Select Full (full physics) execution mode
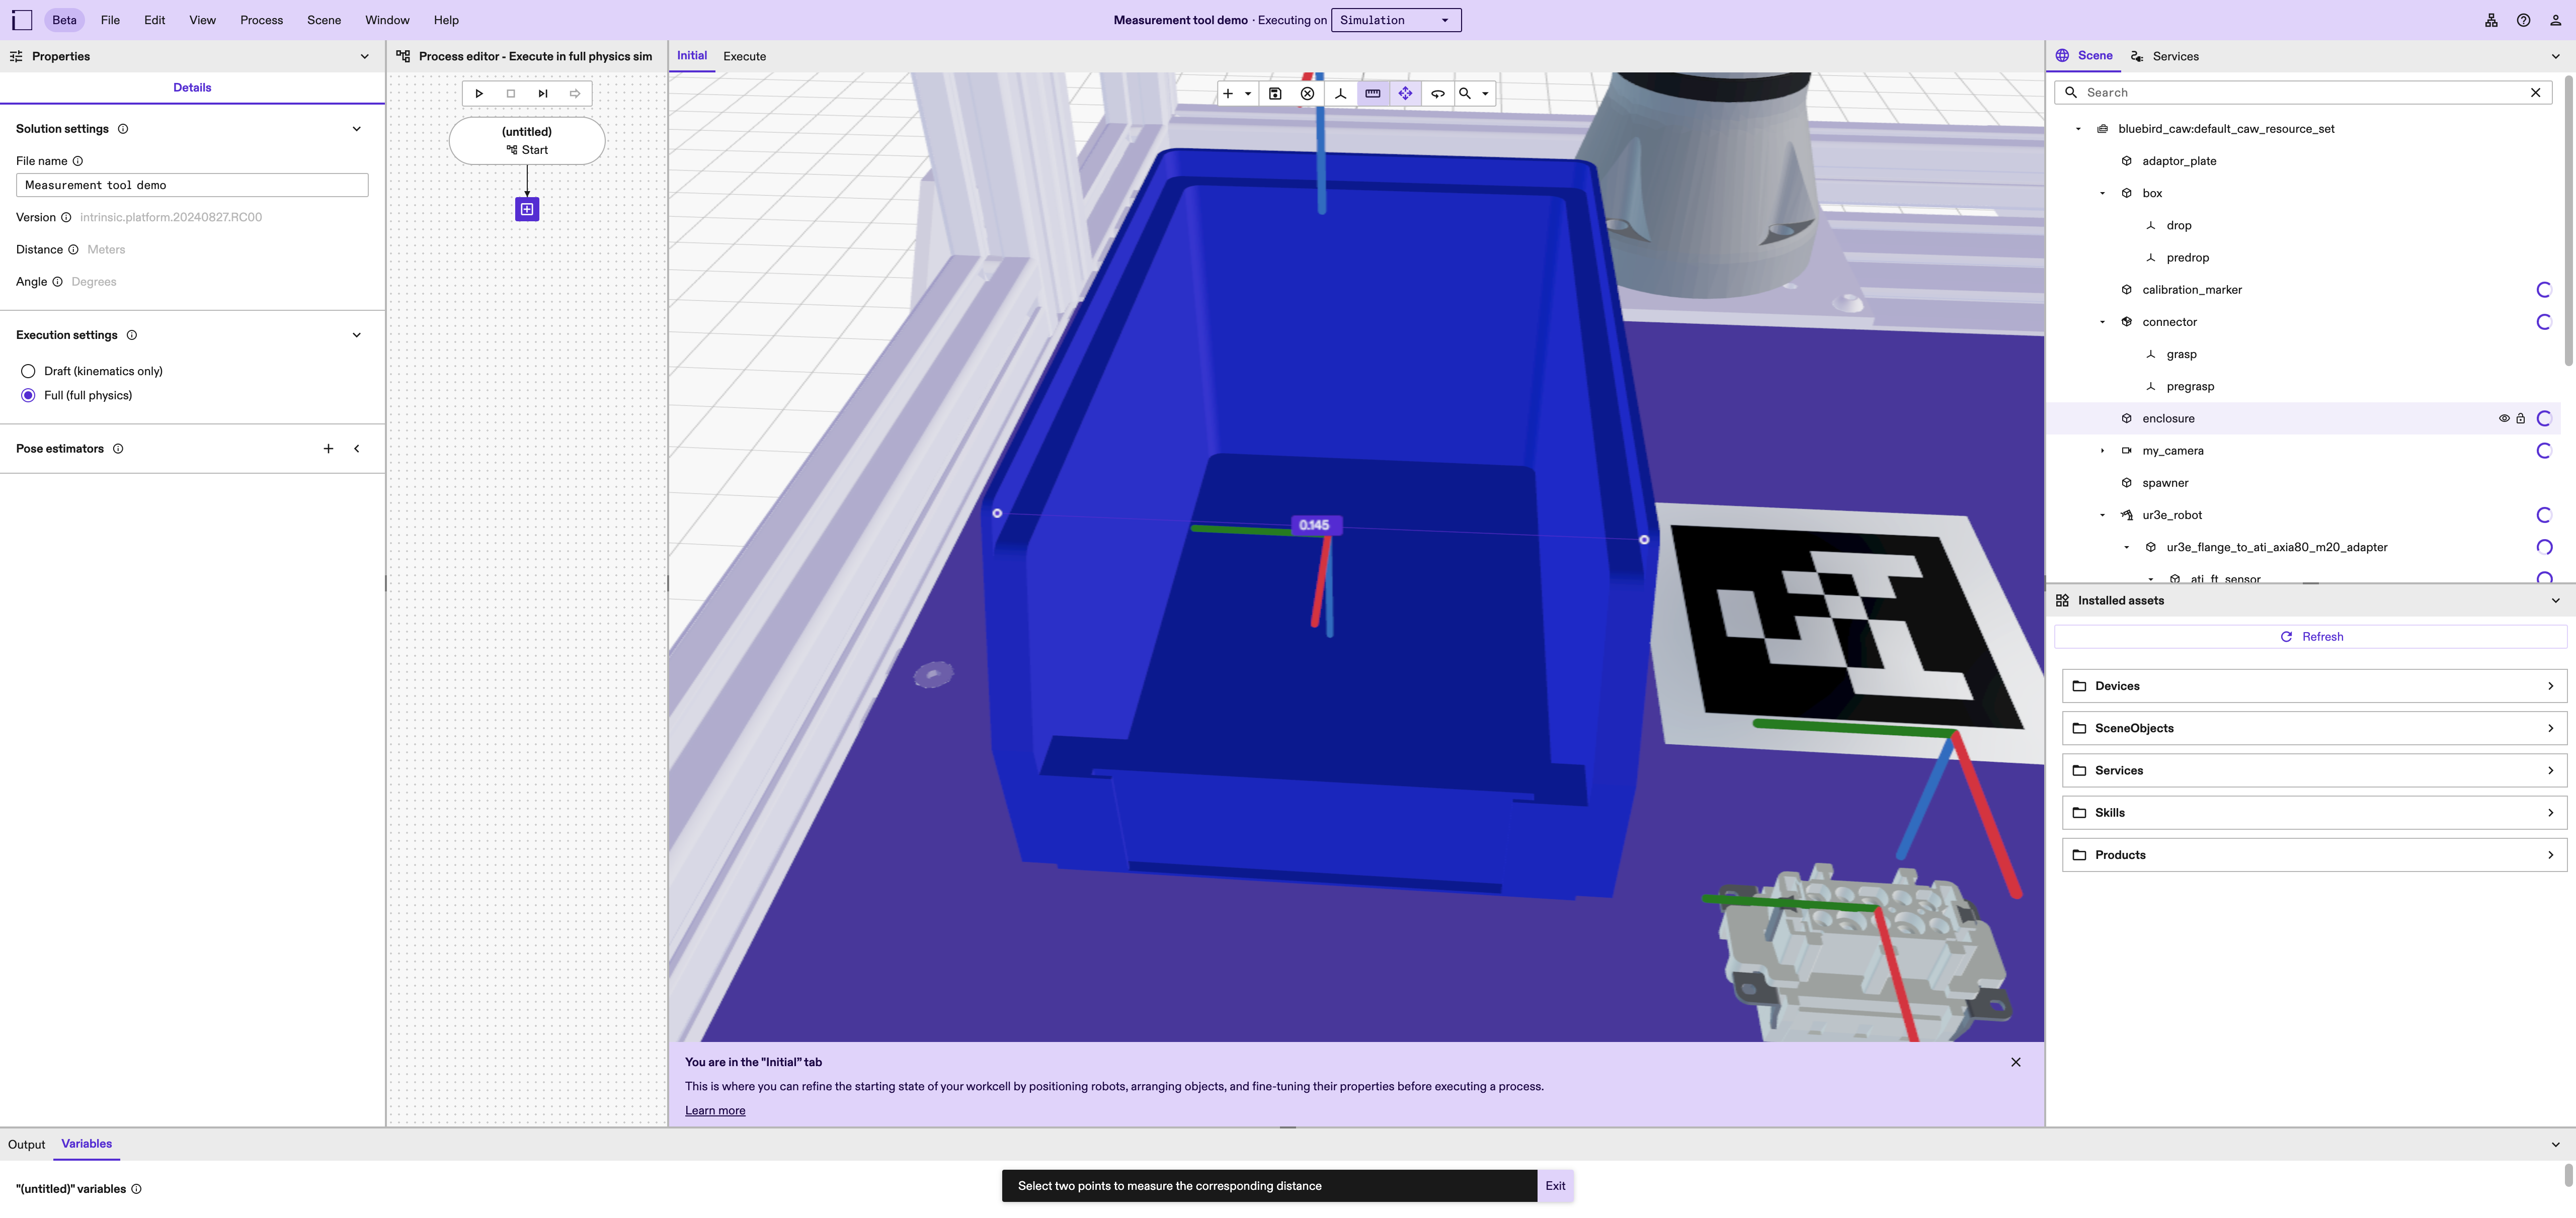 coord(28,395)
